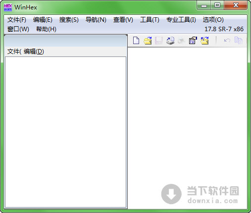Screen dimensions: 251x213
Task: Open the 文件(F) menu
Action: pos(17,20)
